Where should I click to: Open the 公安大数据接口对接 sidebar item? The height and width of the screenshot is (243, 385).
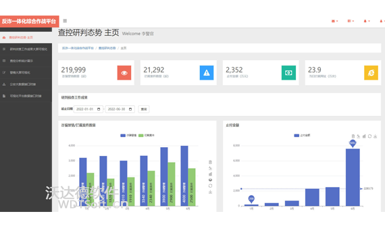[x=26, y=84]
